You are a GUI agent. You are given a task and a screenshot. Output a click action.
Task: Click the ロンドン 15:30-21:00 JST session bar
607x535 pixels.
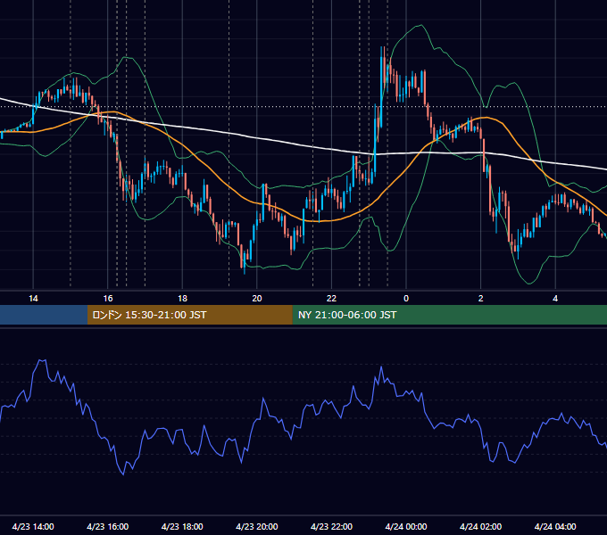pyautogui.click(x=189, y=315)
